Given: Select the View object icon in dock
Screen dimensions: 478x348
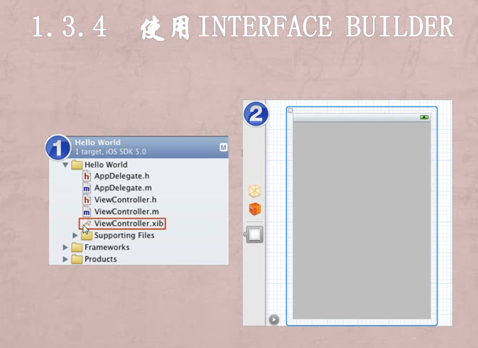Looking at the screenshot, I should [x=255, y=234].
